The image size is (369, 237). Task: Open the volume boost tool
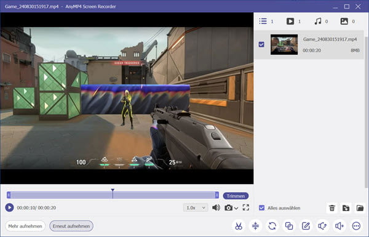[339, 226]
